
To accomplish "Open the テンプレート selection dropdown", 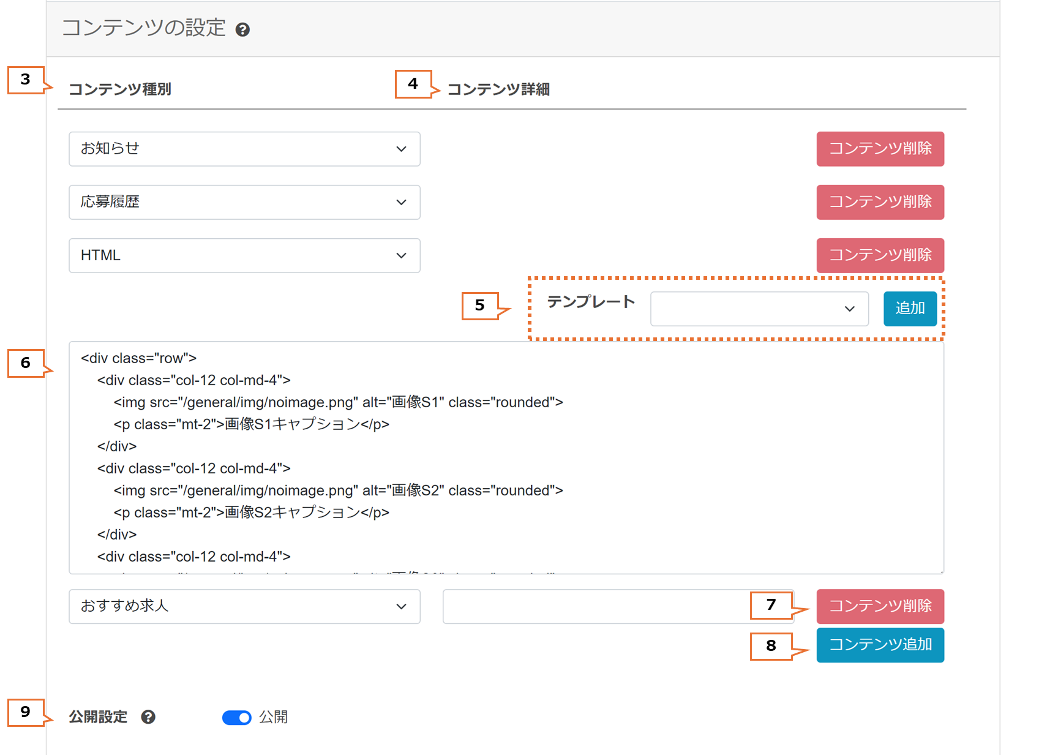I will click(759, 309).
